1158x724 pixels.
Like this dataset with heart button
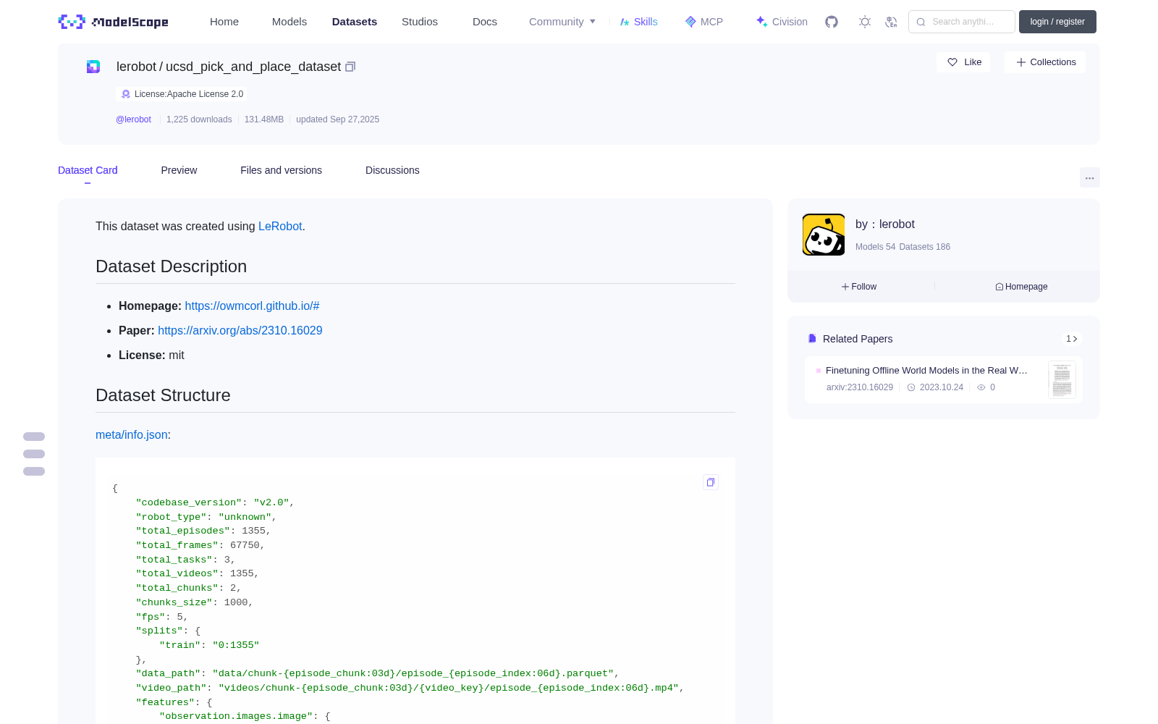click(963, 62)
